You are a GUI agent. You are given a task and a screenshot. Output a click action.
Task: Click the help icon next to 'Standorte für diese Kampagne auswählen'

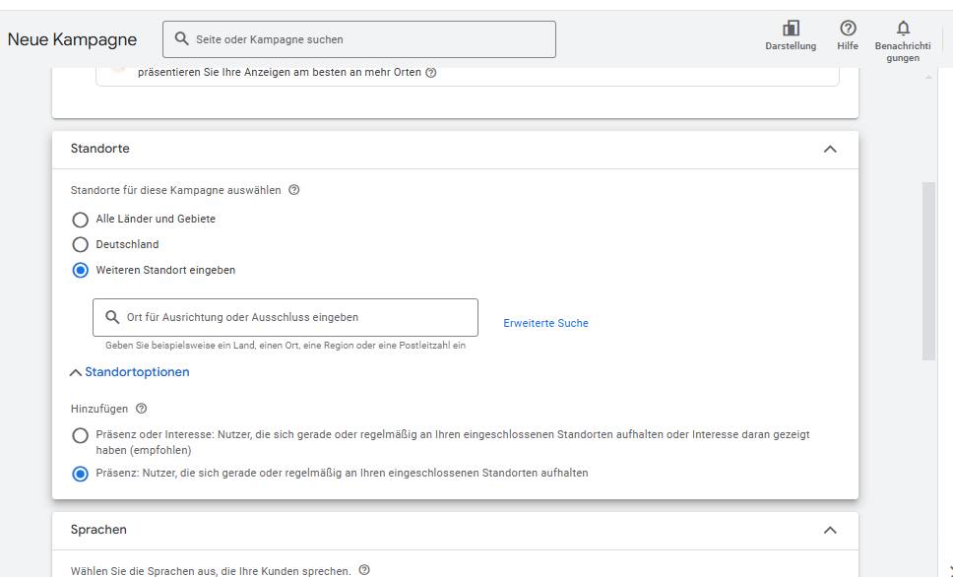(x=294, y=190)
